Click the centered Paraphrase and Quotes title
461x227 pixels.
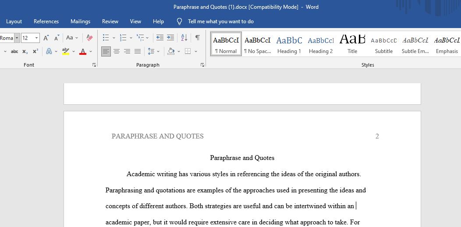(x=242, y=158)
